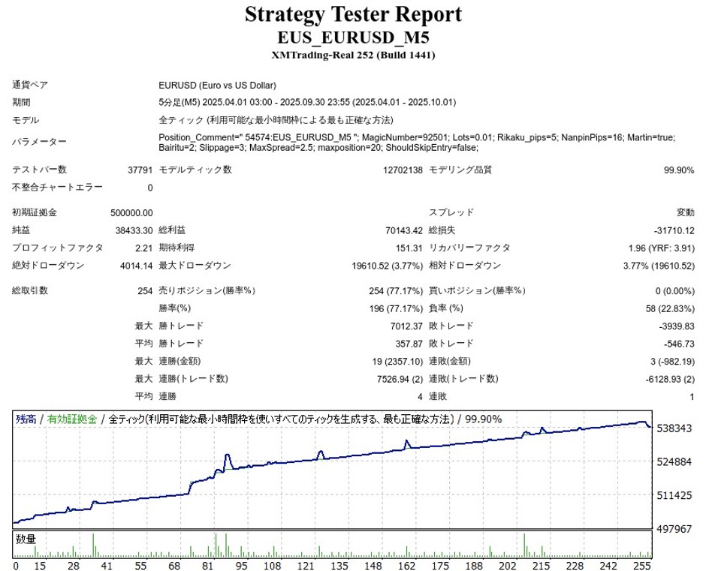Click the 残高 legend in the chart
The width and height of the screenshot is (706, 571).
tap(25, 419)
